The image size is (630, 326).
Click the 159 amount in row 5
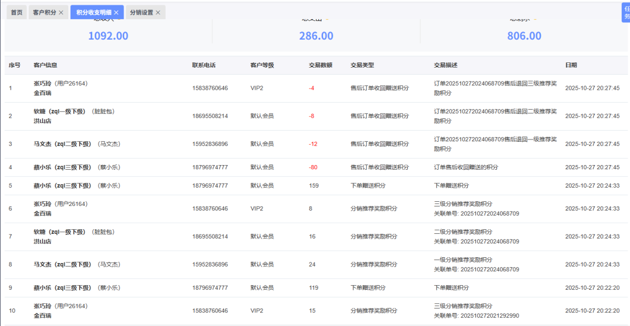point(314,186)
